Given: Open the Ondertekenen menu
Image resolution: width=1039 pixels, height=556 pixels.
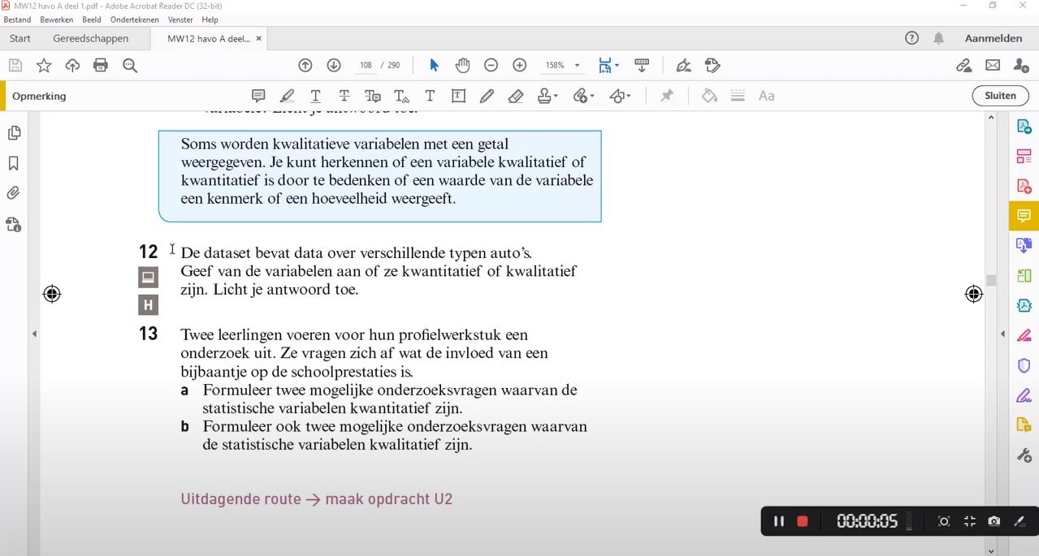Looking at the screenshot, I should 135,19.
